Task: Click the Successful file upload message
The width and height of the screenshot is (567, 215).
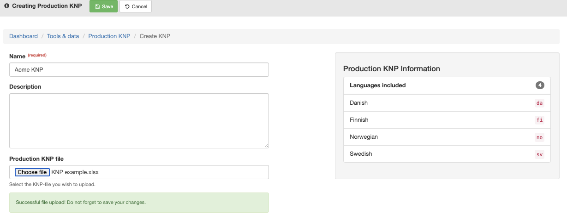Action: [x=139, y=203]
